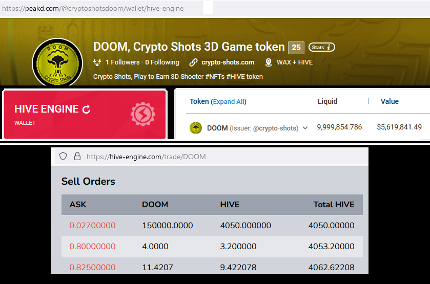Click the location pin icon beside WAX + HIVE
This screenshot has width=430, height=284.
pyautogui.click(x=269, y=62)
